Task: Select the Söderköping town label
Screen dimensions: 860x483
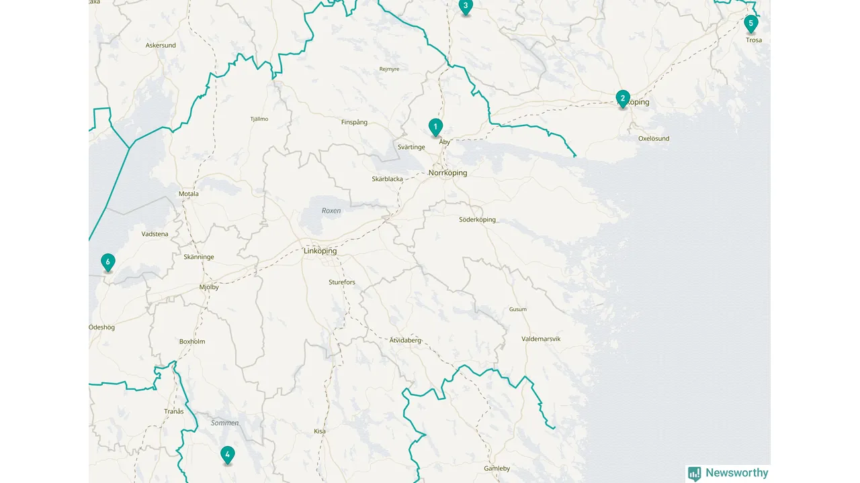Action: (478, 219)
